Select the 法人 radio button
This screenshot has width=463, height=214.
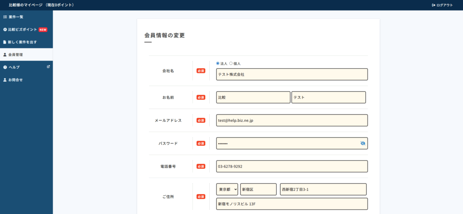[x=218, y=63]
